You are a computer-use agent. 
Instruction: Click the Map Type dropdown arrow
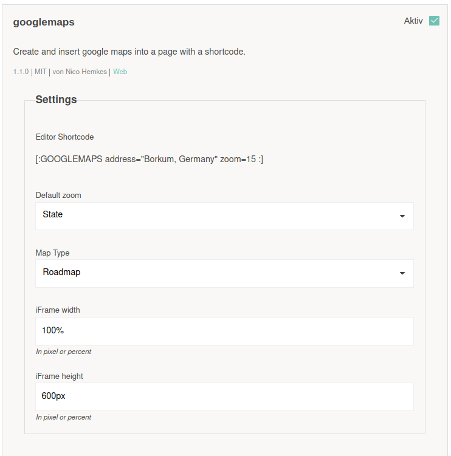coord(402,273)
